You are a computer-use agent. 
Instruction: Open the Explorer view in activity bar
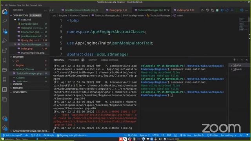4,11
